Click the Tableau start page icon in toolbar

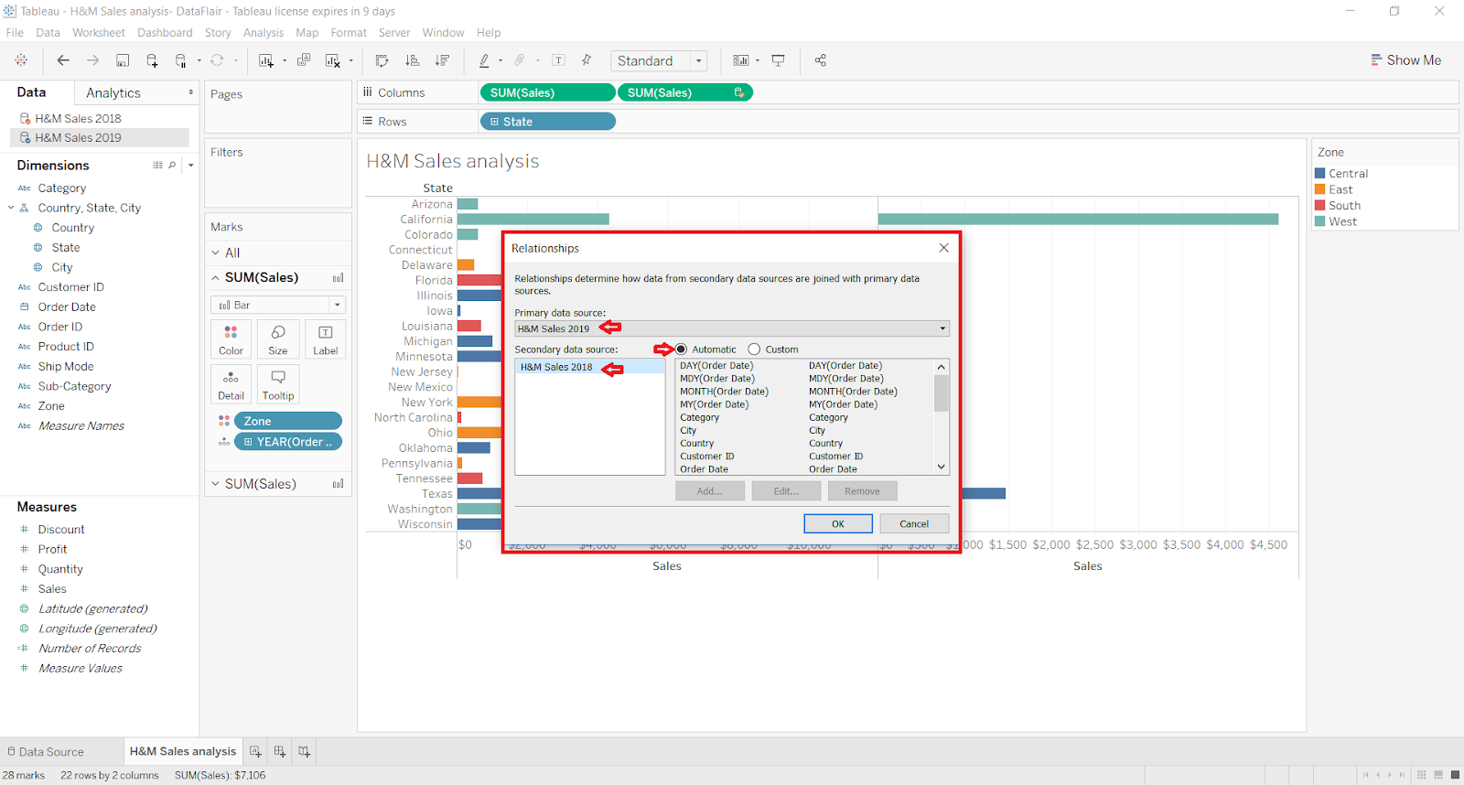point(21,60)
